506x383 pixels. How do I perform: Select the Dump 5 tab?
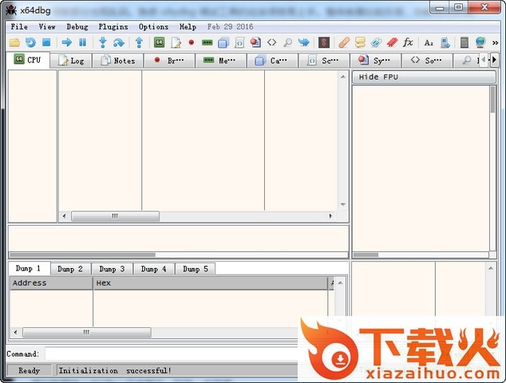click(x=196, y=269)
